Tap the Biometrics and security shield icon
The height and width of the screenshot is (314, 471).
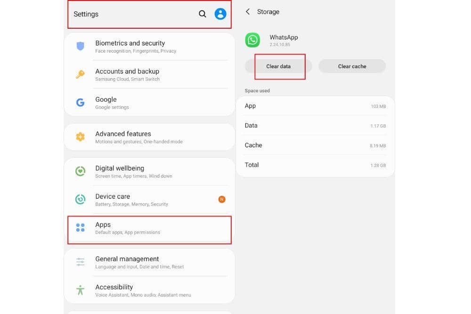81,46
